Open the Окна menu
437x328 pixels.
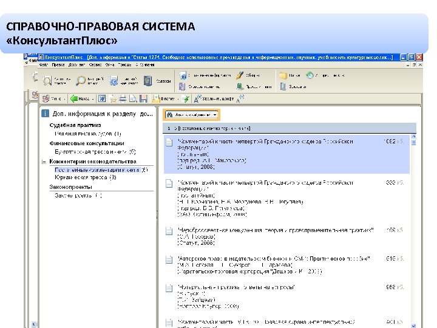(x=109, y=65)
